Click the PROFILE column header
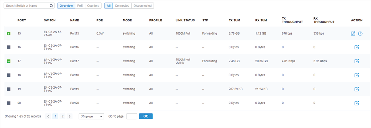Image resolution: width=371 pixels, height=128 pixels. coord(156,20)
